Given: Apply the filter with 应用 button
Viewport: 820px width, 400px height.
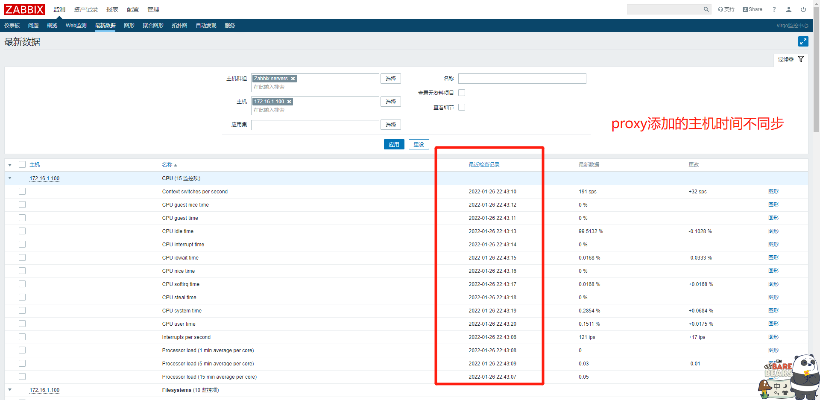Looking at the screenshot, I should [394, 144].
